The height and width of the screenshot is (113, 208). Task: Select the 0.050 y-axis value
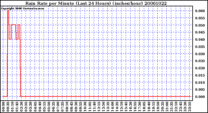coord(200,25)
